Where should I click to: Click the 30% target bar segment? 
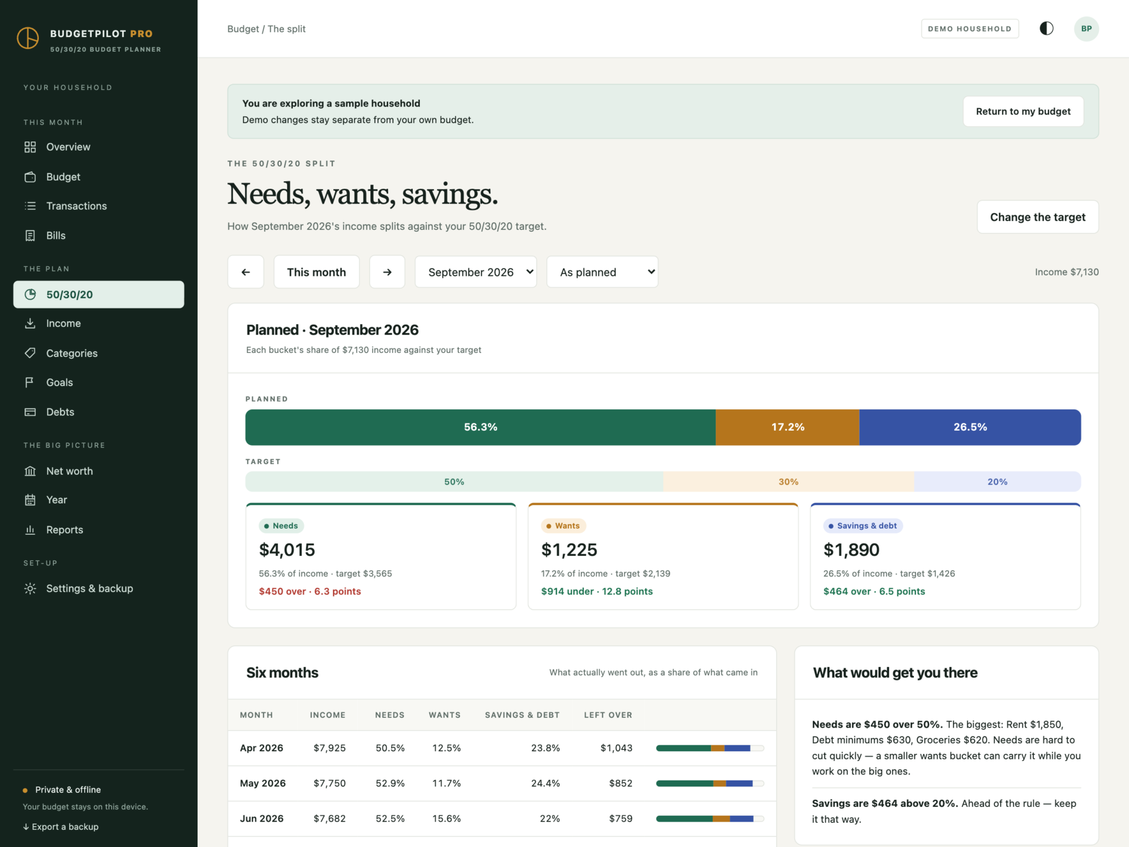(789, 482)
